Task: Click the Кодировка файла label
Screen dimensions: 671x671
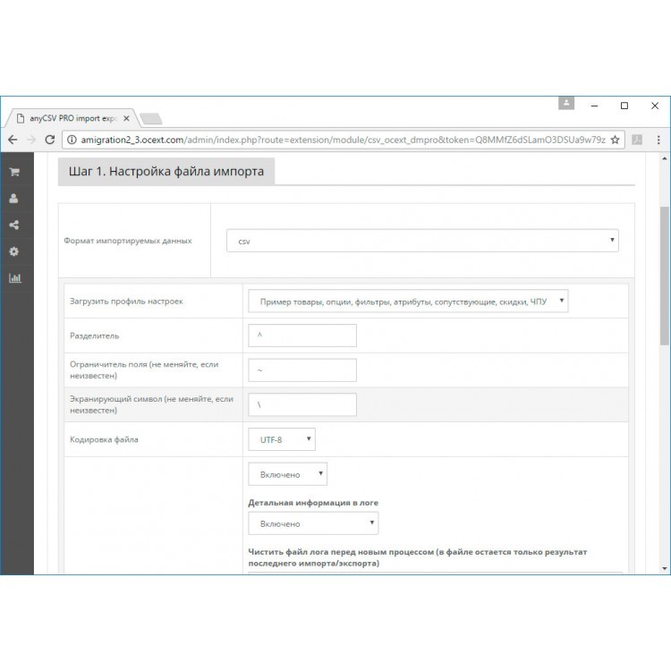Action: (104, 439)
